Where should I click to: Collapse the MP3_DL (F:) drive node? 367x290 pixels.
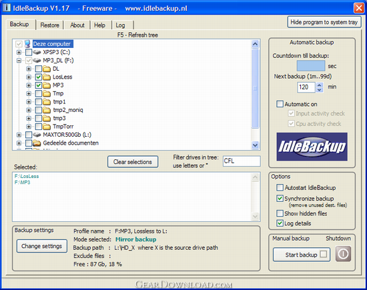click(x=19, y=61)
